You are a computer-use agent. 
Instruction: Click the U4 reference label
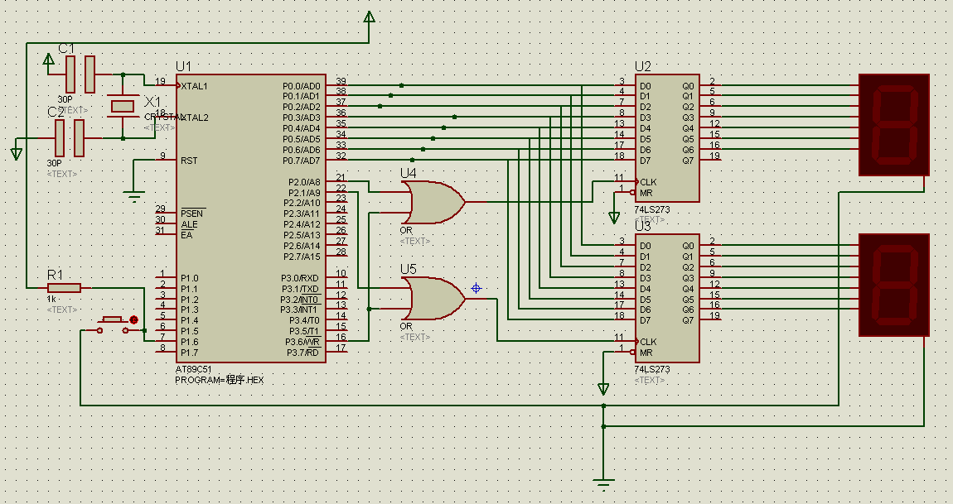point(409,173)
